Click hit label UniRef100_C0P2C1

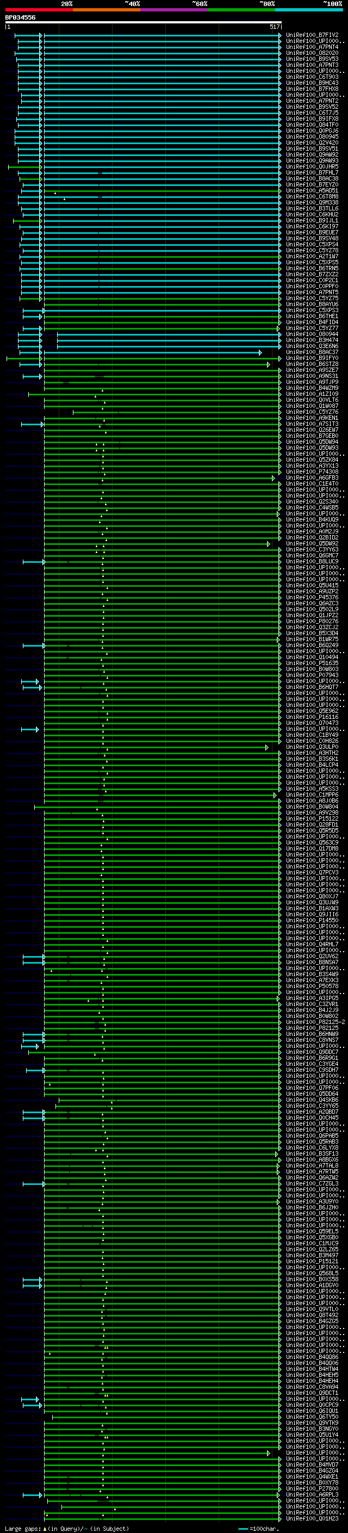312,280
